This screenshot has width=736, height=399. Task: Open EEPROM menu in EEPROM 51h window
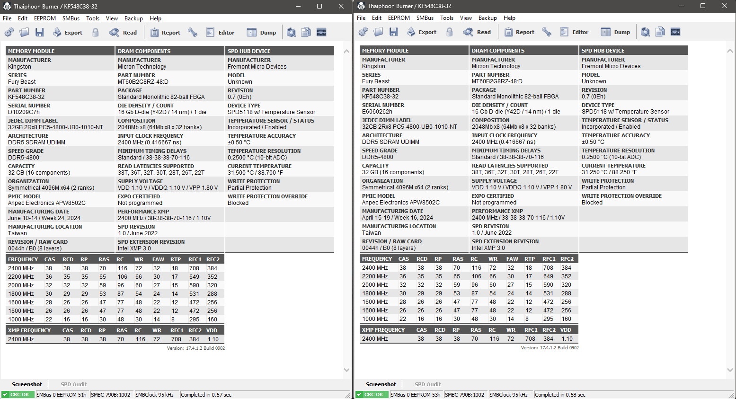coord(45,18)
